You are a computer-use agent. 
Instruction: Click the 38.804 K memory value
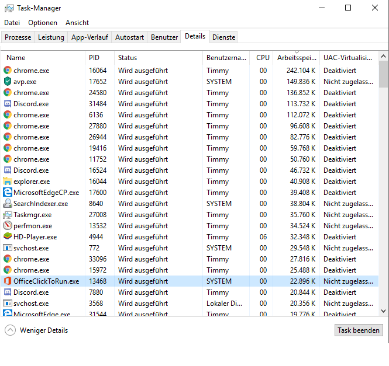[x=302, y=203]
